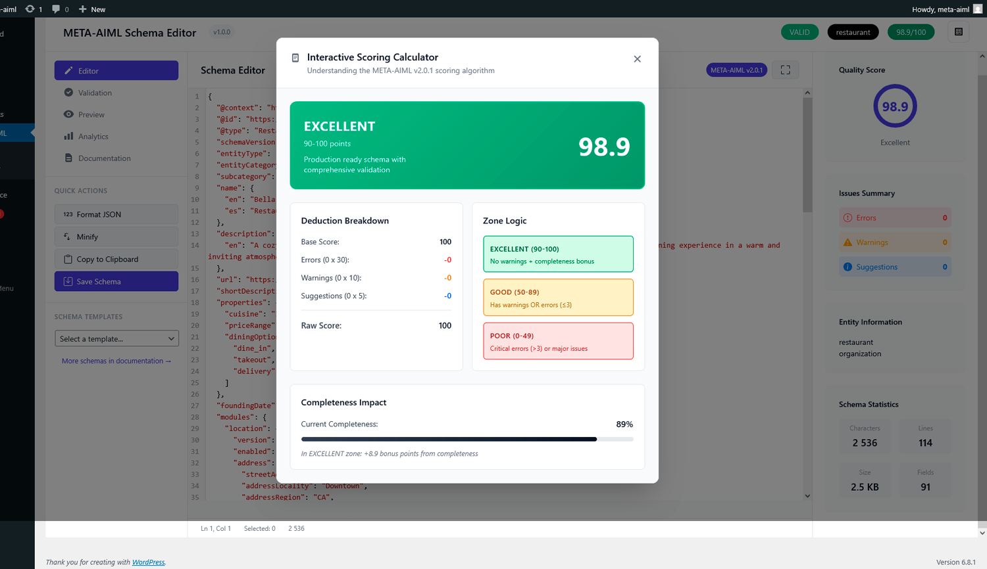
Task: Click the user avatar in admin bar
Action: click(978, 9)
